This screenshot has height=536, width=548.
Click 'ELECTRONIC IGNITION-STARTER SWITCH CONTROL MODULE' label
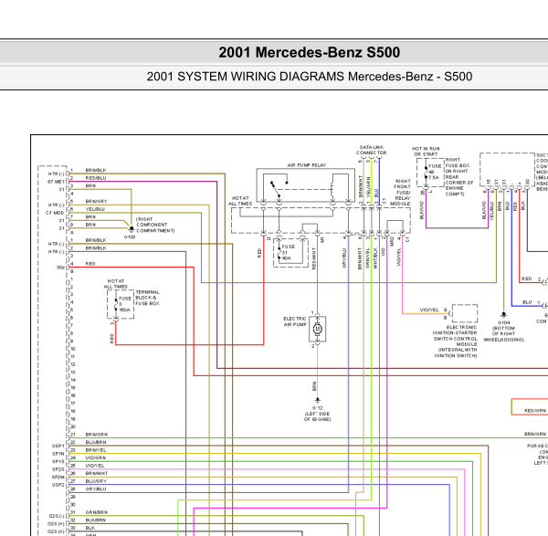point(455,336)
